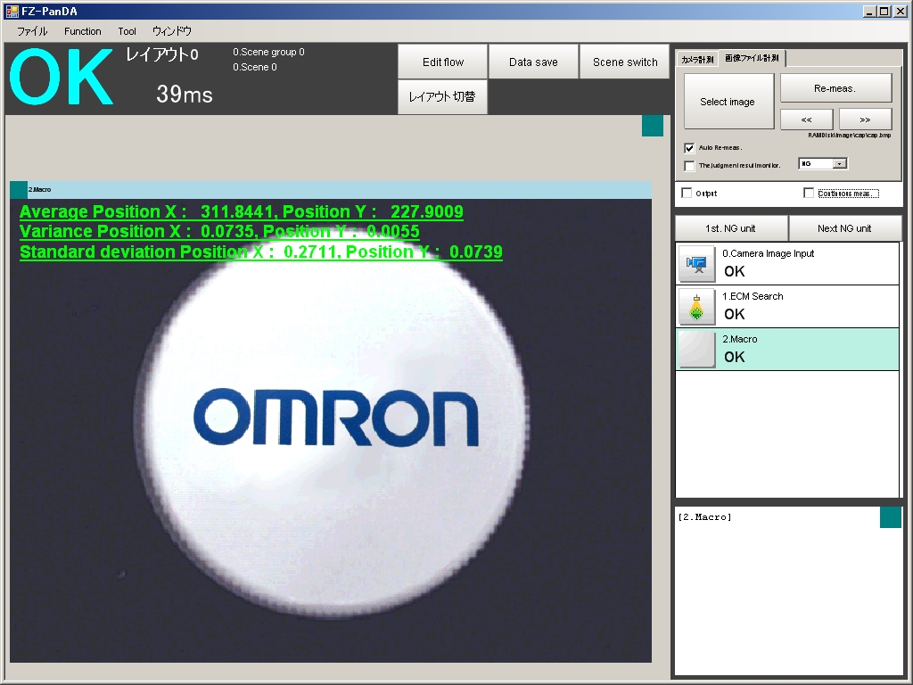Tick the Output checkbox
The image size is (913, 685).
(687, 193)
